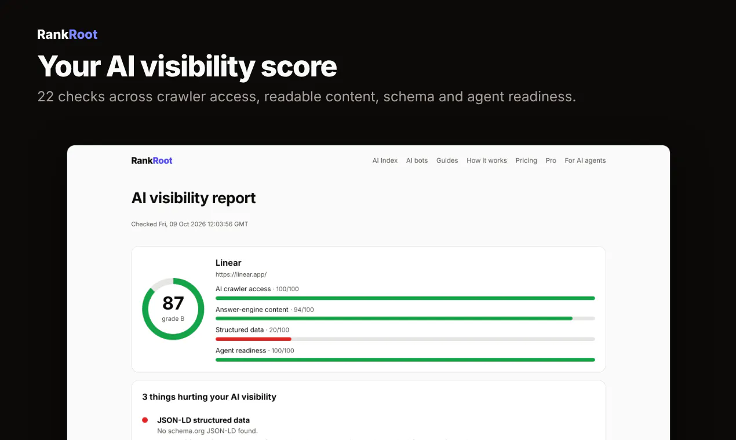Select How it works in navigation
This screenshot has height=440, width=736.
(x=487, y=160)
